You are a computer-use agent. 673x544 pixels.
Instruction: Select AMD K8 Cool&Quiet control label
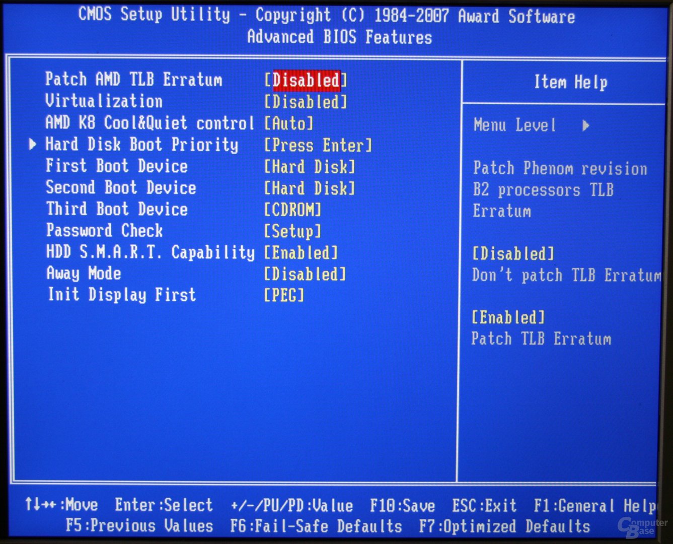tap(150, 123)
